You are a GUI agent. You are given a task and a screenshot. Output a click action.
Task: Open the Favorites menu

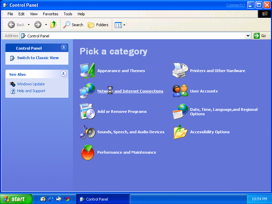pyautogui.click(x=50, y=14)
